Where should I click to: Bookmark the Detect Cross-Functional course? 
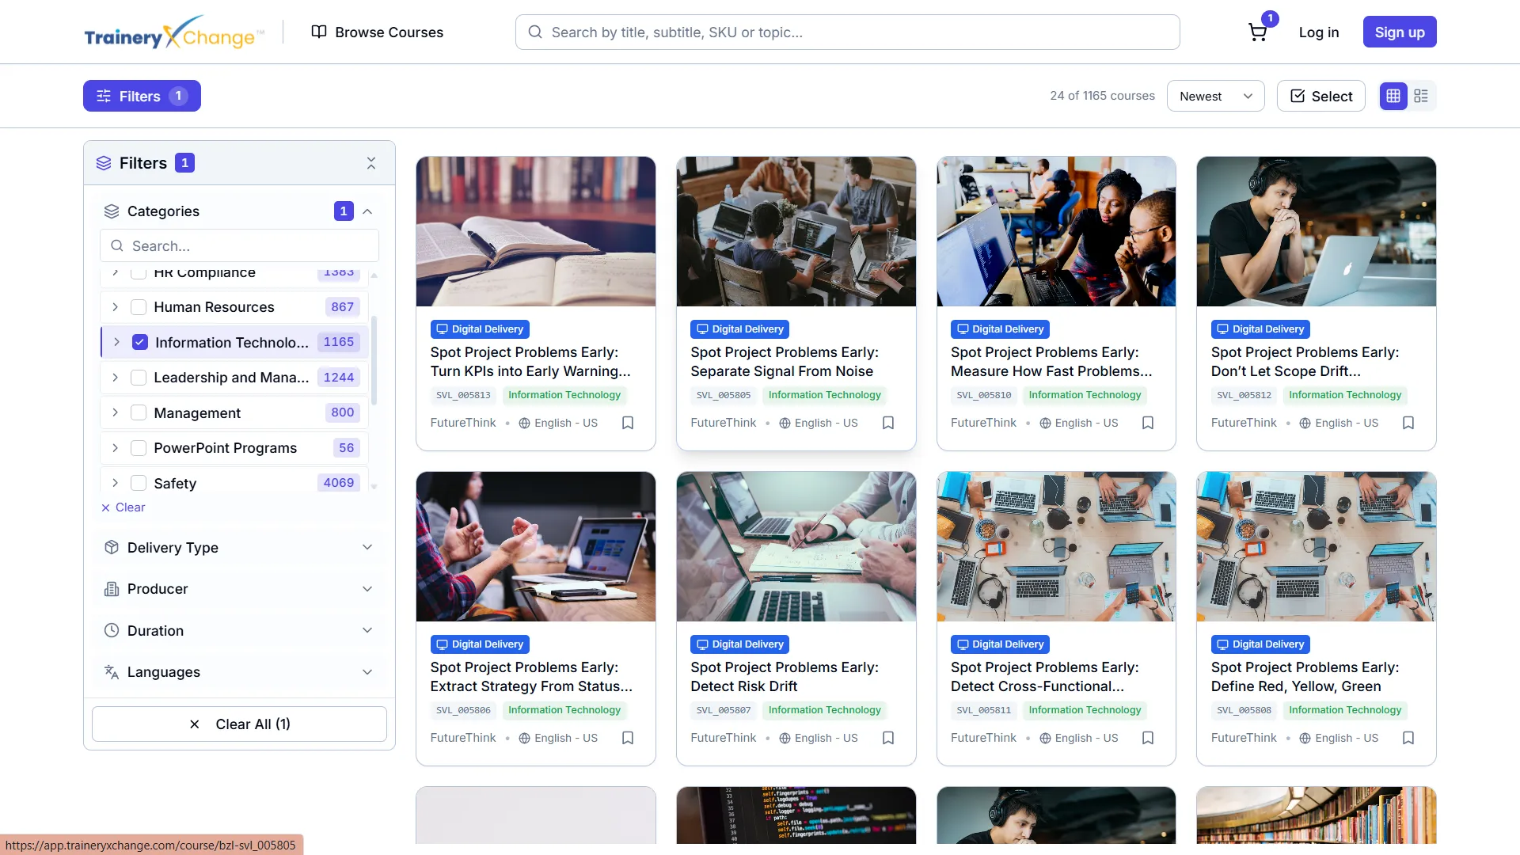tap(1148, 738)
